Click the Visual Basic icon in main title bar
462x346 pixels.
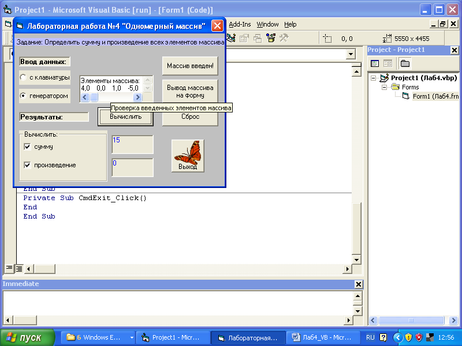pos(7,9)
